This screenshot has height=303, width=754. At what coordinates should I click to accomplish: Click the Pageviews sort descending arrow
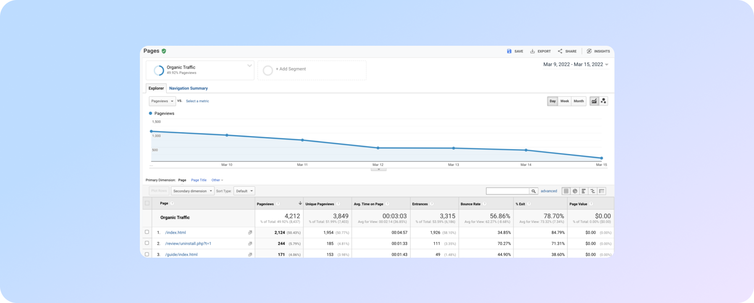[x=300, y=204]
